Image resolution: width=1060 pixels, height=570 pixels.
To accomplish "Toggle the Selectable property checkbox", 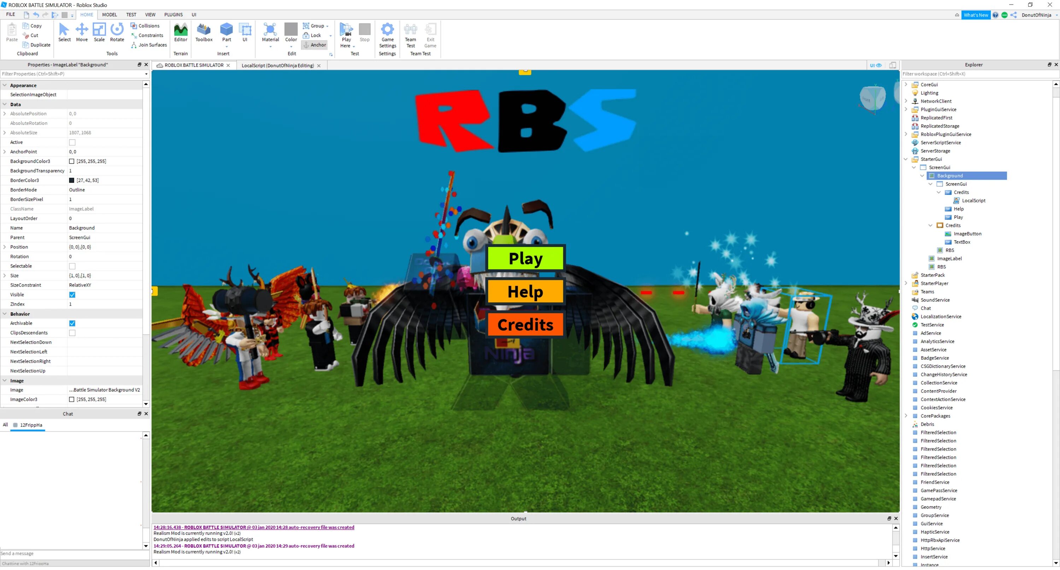I will click(x=72, y=266).
